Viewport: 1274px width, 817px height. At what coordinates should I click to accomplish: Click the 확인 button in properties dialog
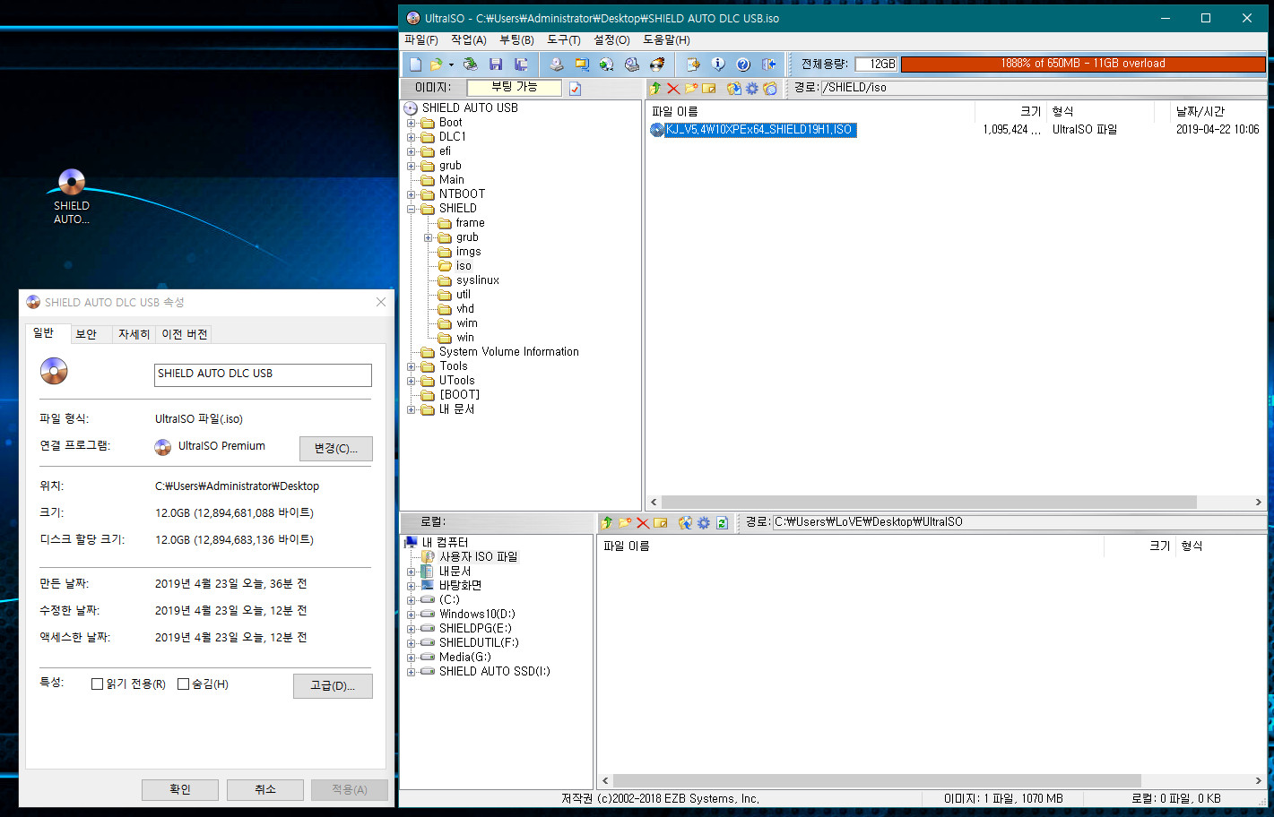(x=180, y=789)
